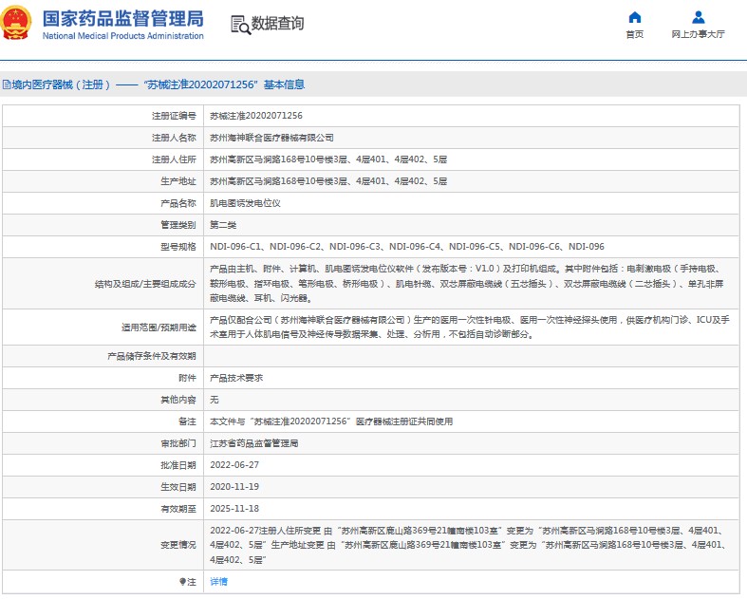Click product name 肌电图诱发电位仪

tap(245, 203)
